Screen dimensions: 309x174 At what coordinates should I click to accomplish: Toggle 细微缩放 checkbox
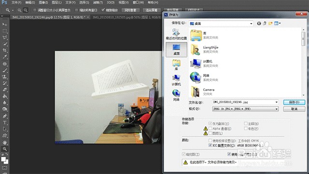[103, 10]
